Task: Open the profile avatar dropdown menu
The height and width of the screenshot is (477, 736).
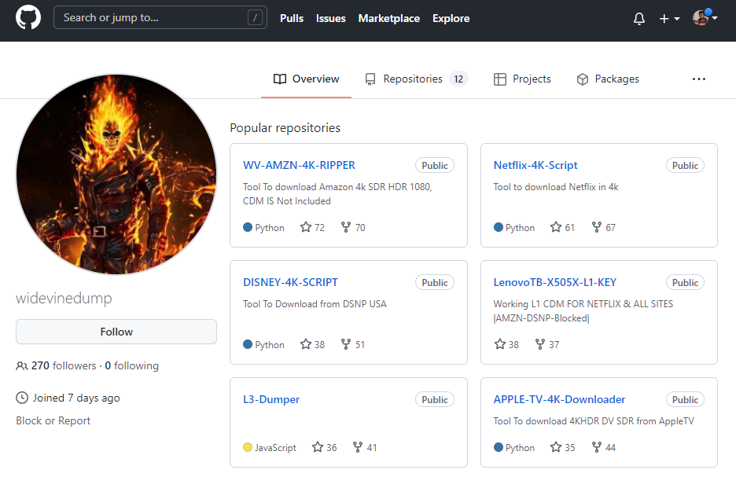Action: click(702, 18)
